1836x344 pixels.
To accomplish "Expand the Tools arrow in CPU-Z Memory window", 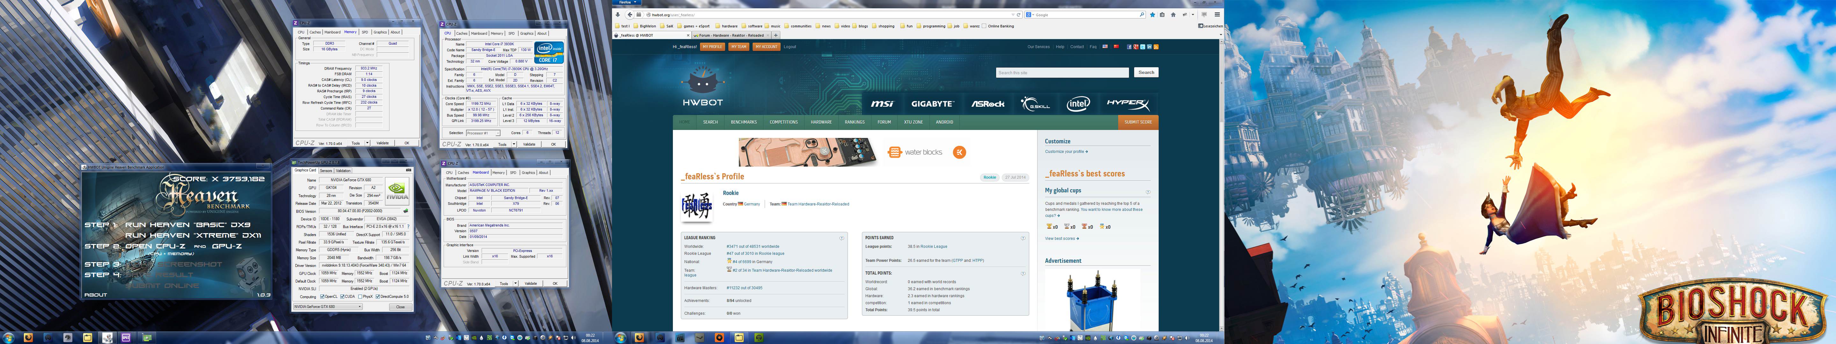I will pyautogui.click(x=368, y=142).
